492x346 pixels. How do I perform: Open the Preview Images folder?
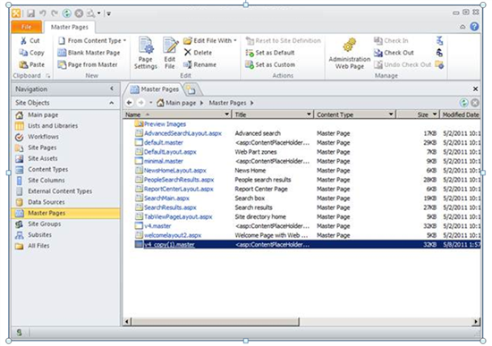[165, 124]
